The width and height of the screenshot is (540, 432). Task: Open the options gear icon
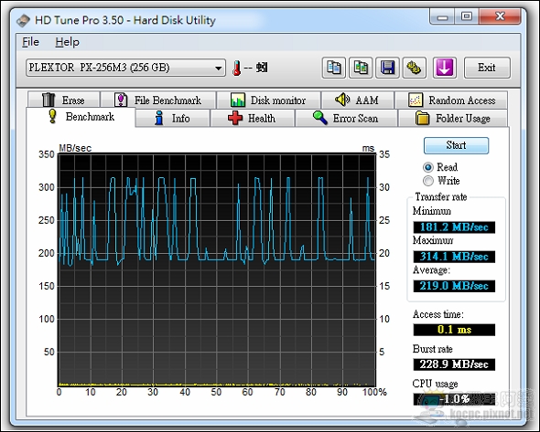[415, 68]
